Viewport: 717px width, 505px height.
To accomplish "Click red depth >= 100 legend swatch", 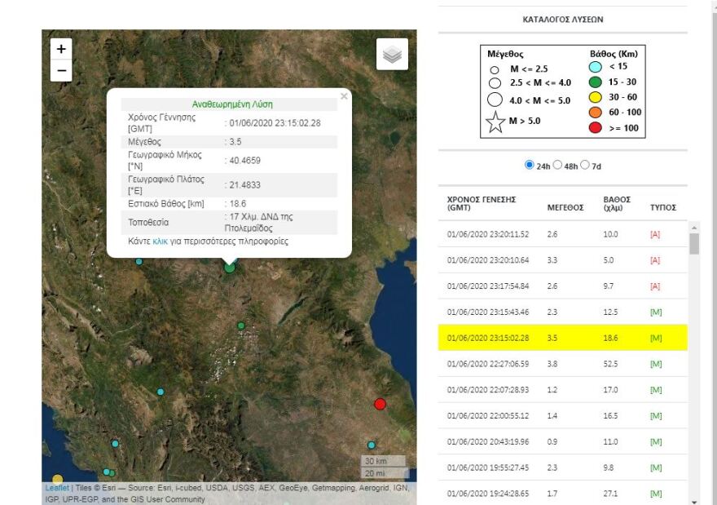I will pyautogui.click(x=597, y=128).
